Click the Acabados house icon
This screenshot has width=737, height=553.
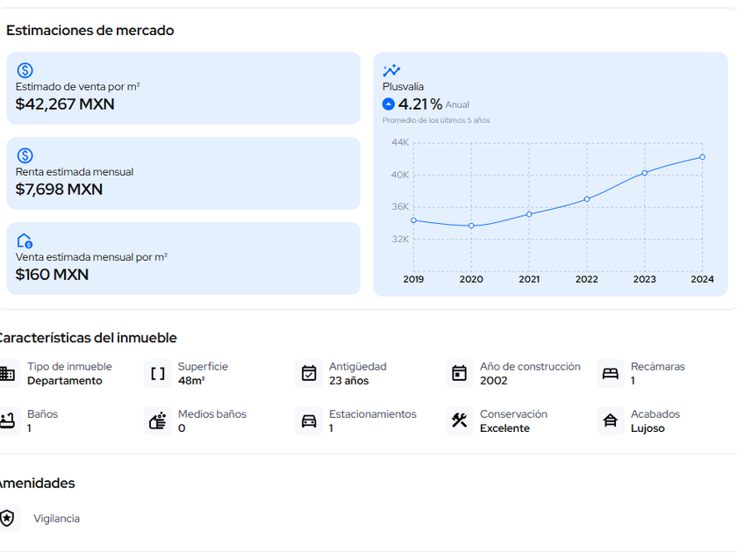611,421
